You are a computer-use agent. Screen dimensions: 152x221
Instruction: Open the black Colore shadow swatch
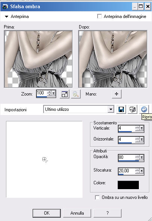coord(128,185)
